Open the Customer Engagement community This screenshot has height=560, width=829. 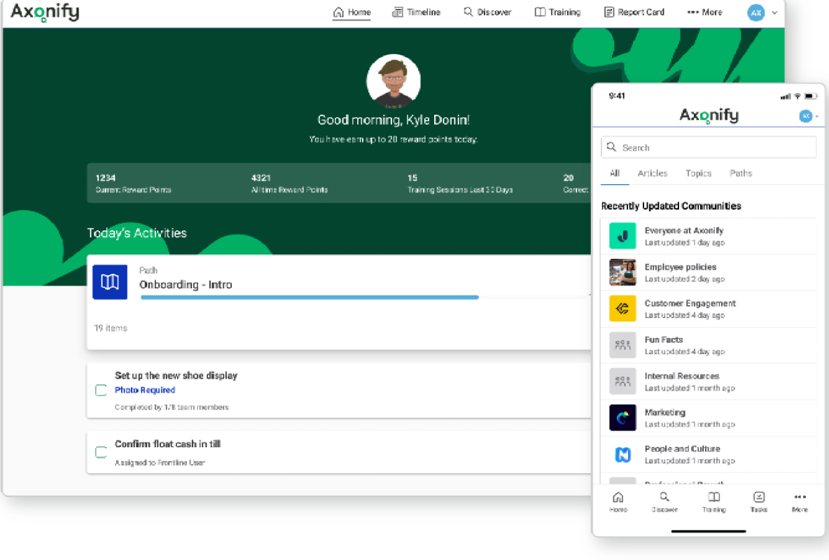click(x=709, y=309)
